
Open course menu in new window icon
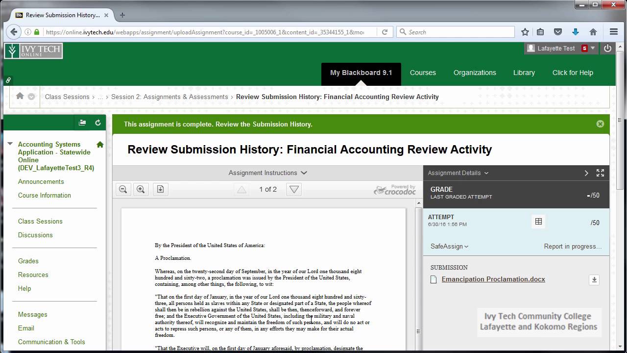coord(82,123)
